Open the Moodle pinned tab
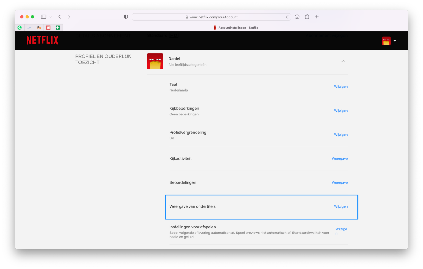The image size is (423, 269). click(x=39, y=28)
